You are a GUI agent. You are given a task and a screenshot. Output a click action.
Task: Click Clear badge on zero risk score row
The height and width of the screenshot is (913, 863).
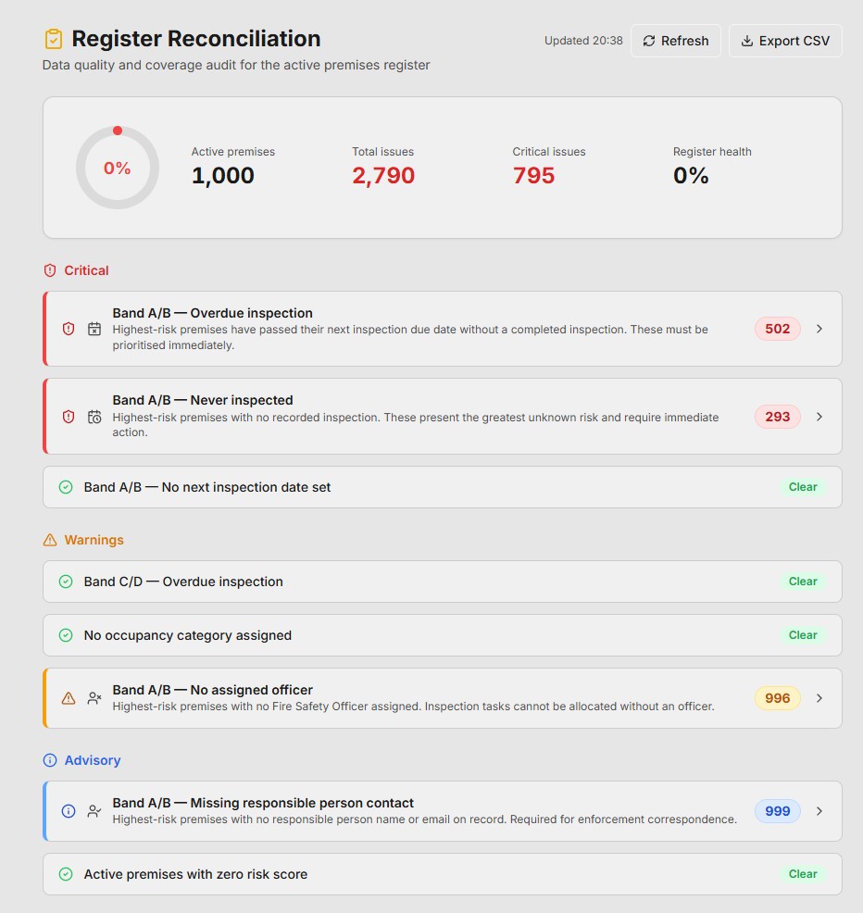click(x=803, y=874)
